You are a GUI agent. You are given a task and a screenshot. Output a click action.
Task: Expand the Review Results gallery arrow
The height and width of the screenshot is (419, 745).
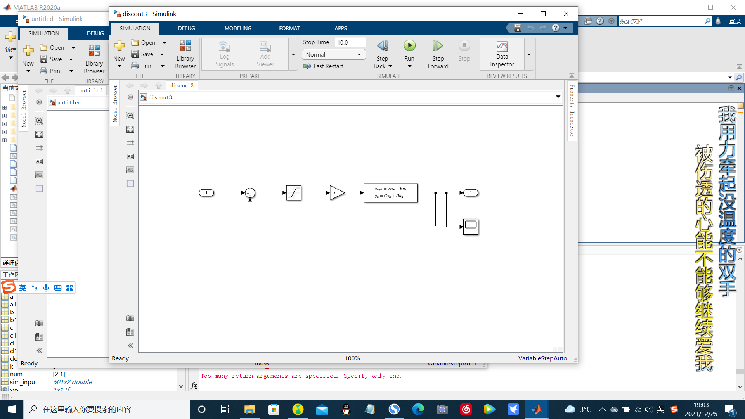tap(528, 55)
